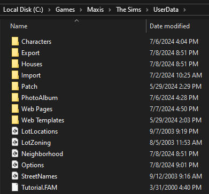Click the date 7/7/2024 4:50 PM
Screen dimensions: 209x194
pyautogui.click(x=174, y=109)
